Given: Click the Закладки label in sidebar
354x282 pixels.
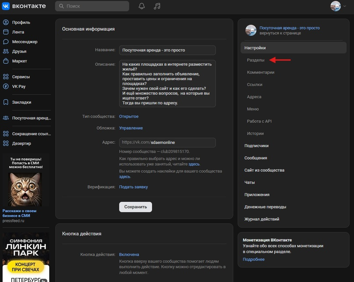Looking at the screenshot, I should pos(21,102).
